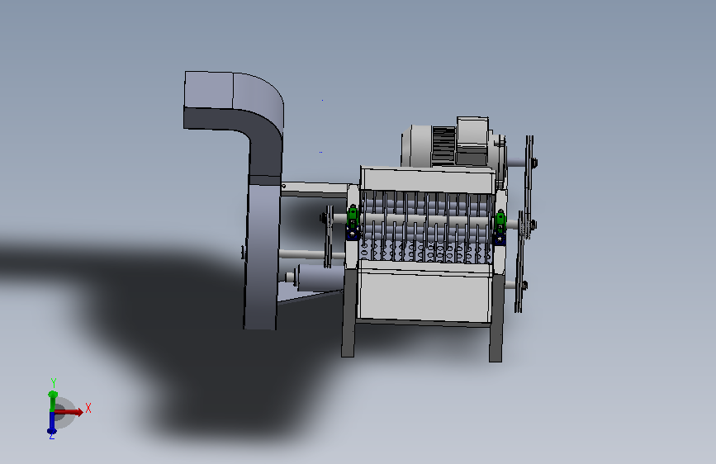Select the vertical duct column base
This screenshot has height=464, width=716.
coord(262,257)
